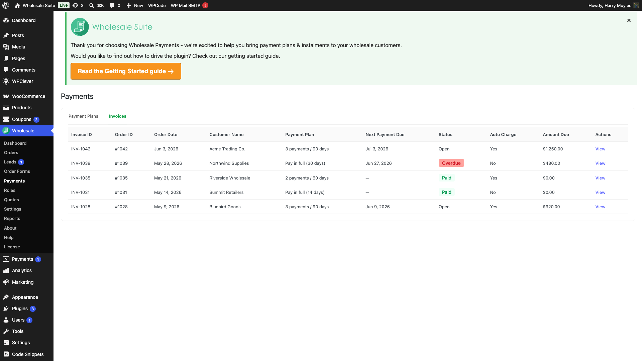The width and height of the screenshot is (642, 361).
Task: View invoice INV-1035 for Riverside Wholesale
Action: [600, 178]
